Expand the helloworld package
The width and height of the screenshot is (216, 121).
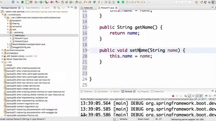(8, 27)
